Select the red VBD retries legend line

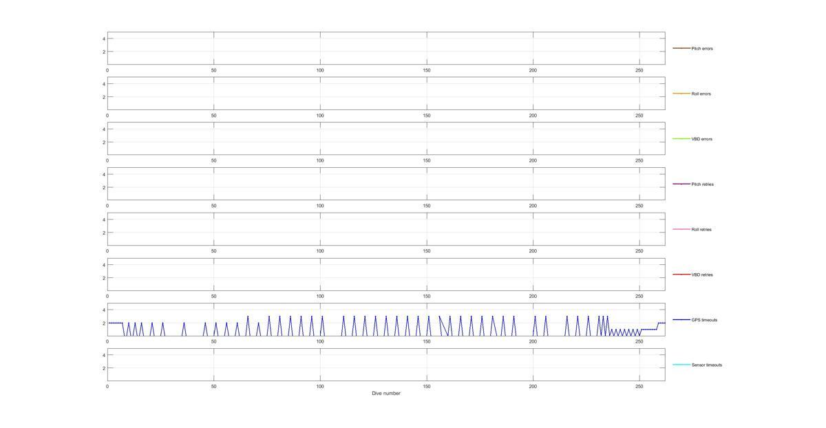pos(681,275)
